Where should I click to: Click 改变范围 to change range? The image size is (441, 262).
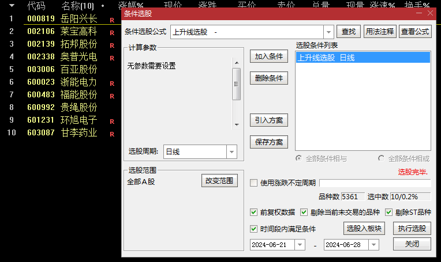tap(219, 181)
